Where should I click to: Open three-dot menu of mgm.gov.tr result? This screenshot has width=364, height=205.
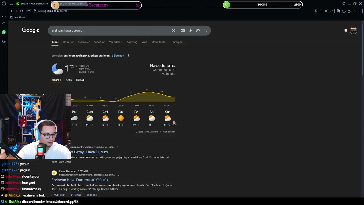coord(118,147)
